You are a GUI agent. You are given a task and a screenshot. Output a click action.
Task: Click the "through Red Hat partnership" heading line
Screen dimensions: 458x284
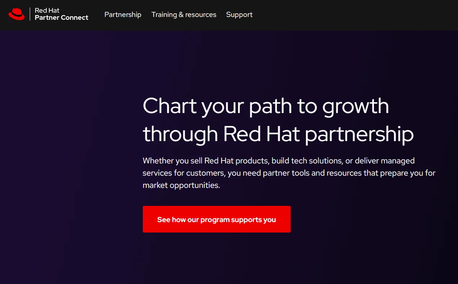278,134
